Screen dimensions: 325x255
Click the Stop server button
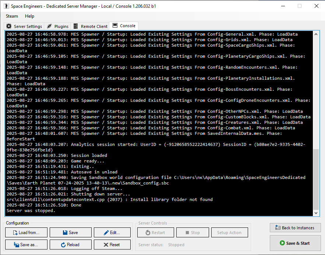click(x=192, y=233)
